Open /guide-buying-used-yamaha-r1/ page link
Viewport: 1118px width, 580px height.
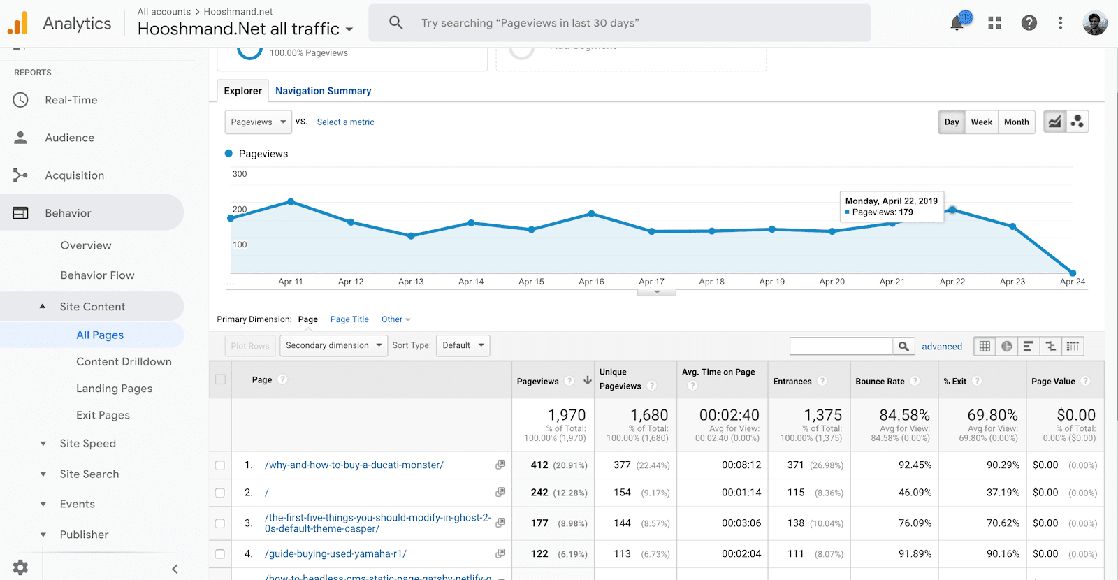coord(335,553)
